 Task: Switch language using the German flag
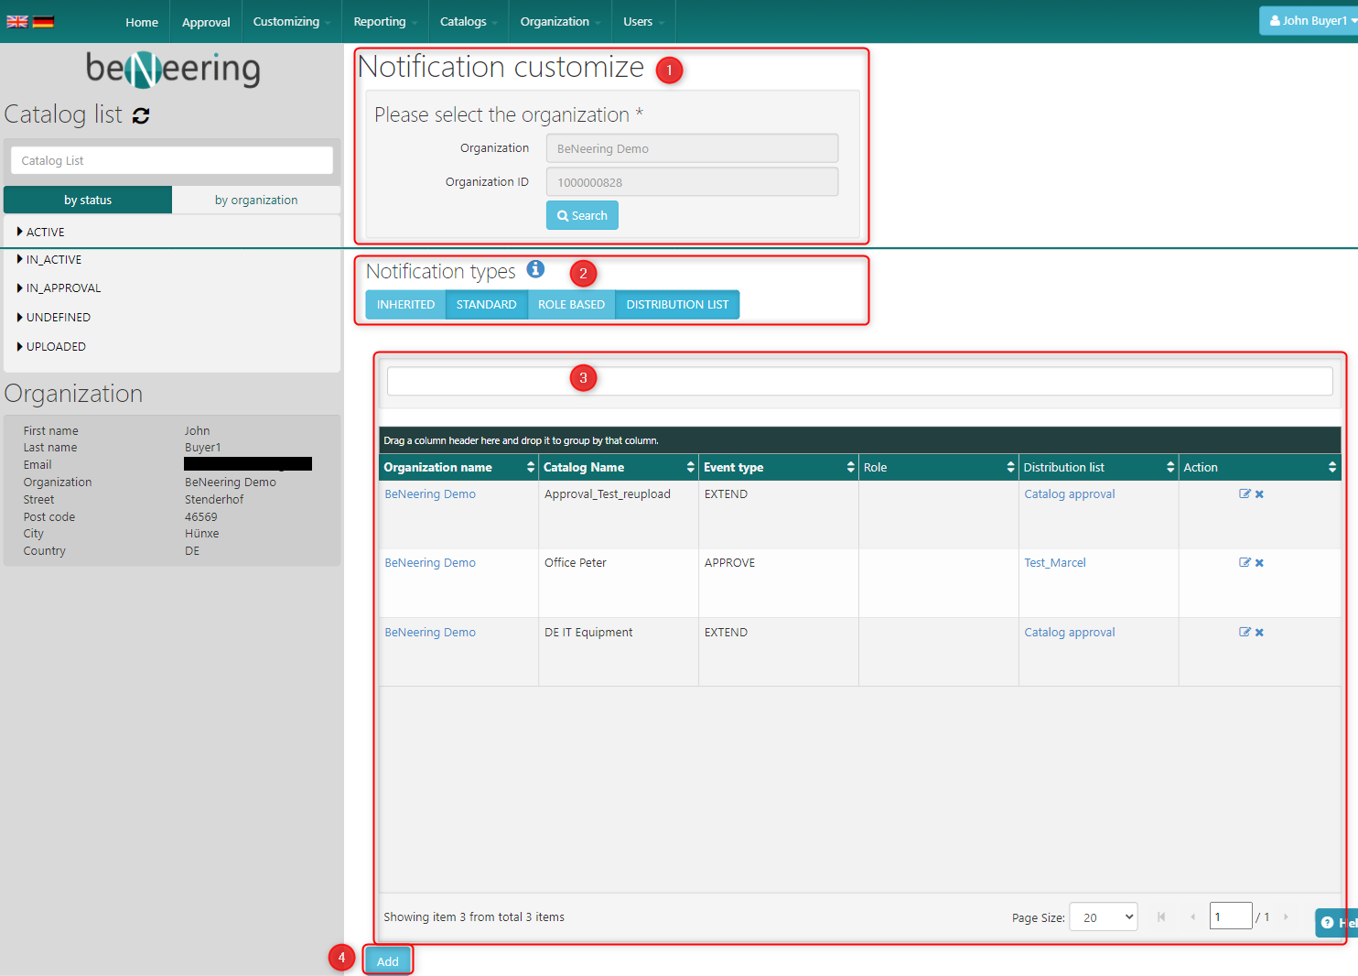coord(43,22)
